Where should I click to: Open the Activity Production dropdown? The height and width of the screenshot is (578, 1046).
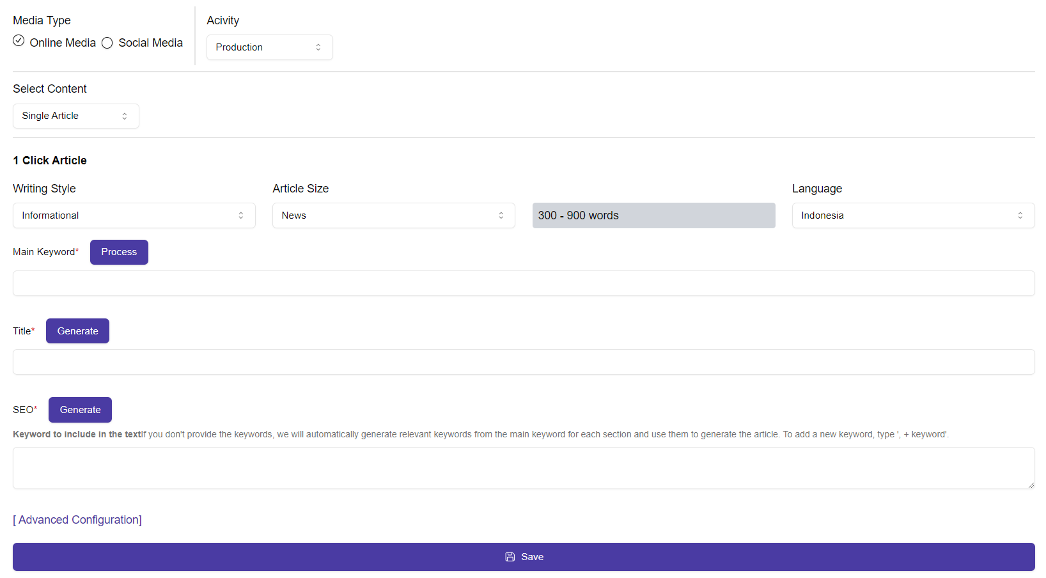(x=269, y=47)
